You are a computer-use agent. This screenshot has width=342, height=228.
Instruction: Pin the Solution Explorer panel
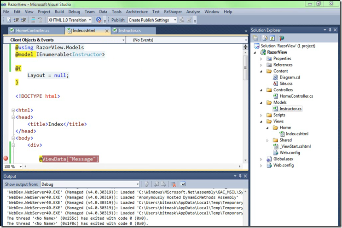(330, 30)
